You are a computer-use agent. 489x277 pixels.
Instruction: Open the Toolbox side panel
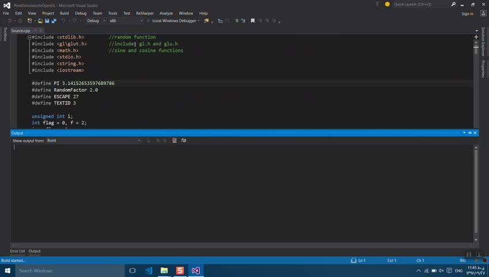click(5, 34)
